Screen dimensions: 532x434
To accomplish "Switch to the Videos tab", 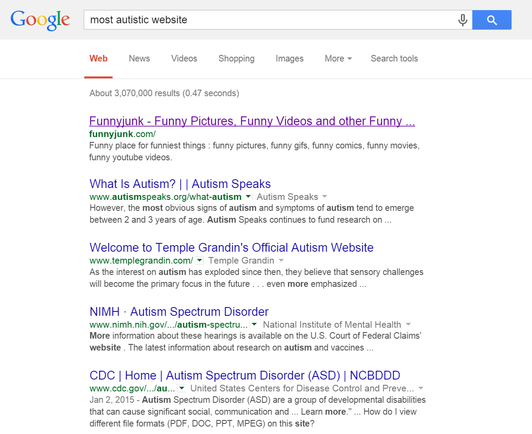I will click(184, 58).
